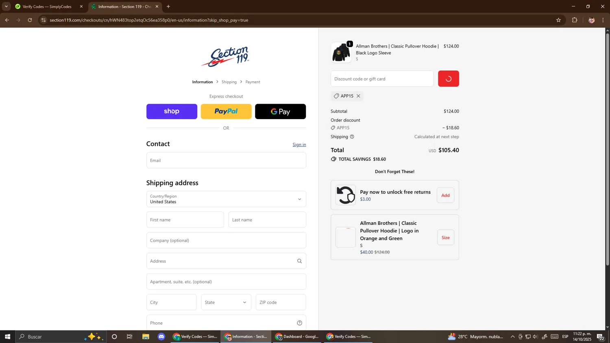This screenshot has height=343, width=610.
Task: Click the First name field
Action: point(185,220)
